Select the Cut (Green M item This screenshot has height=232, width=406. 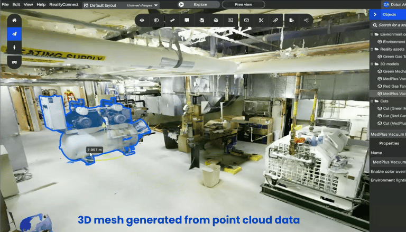(392, 108)
